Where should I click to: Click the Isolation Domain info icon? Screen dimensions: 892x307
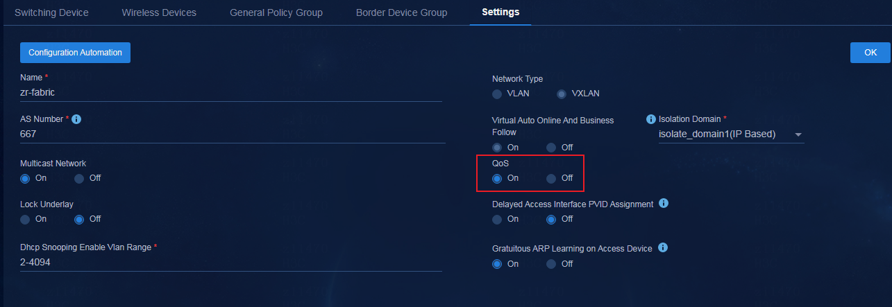point(651,119)
